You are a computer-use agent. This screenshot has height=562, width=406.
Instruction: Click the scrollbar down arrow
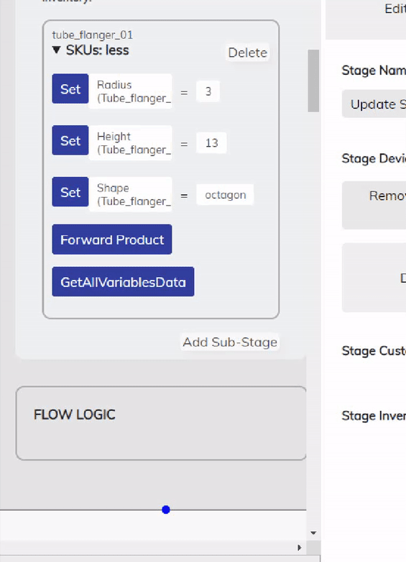(x=313, y=533)
